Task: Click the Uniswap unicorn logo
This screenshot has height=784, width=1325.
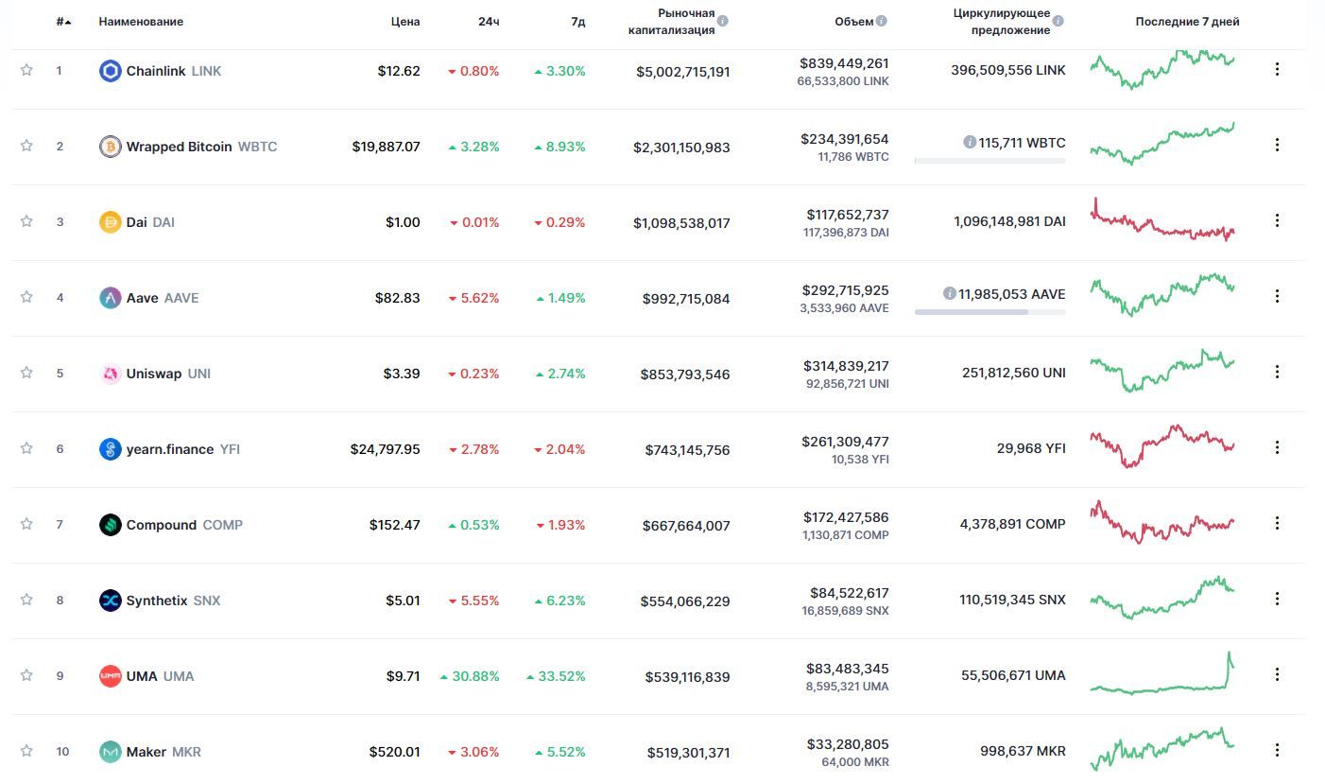Action: pyautogui.click(x=111, y=374)
